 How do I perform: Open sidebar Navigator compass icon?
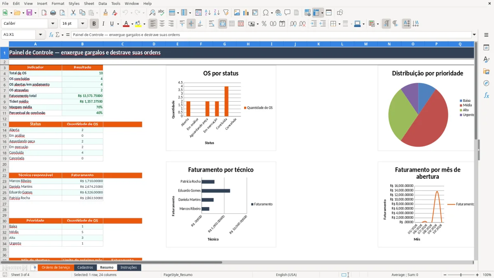[486, 83]
